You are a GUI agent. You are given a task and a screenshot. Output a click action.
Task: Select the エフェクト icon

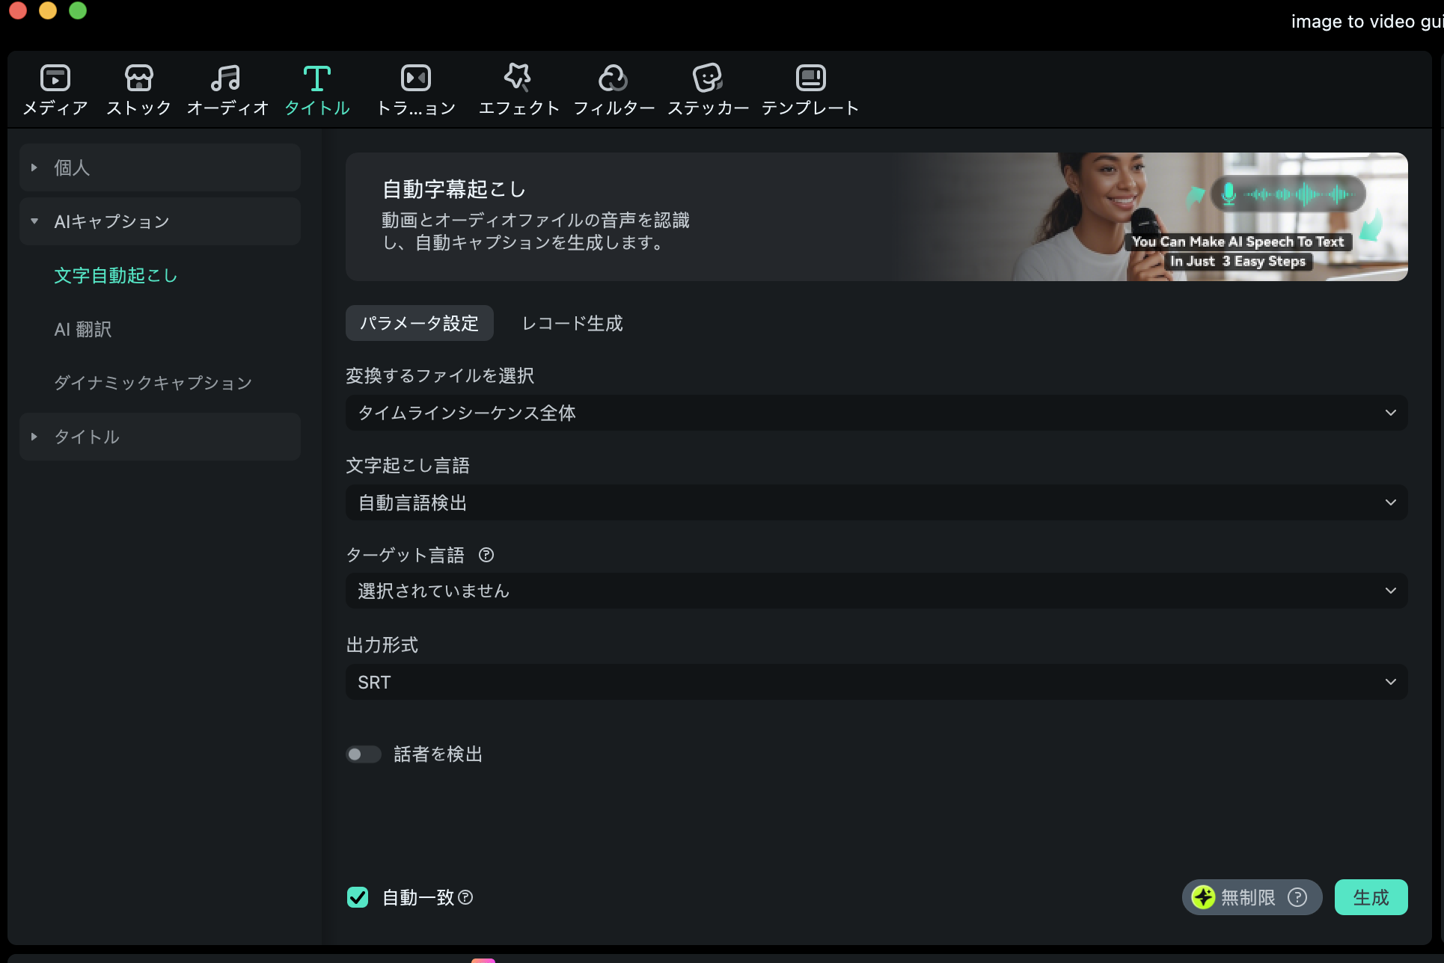coord(518,88)
